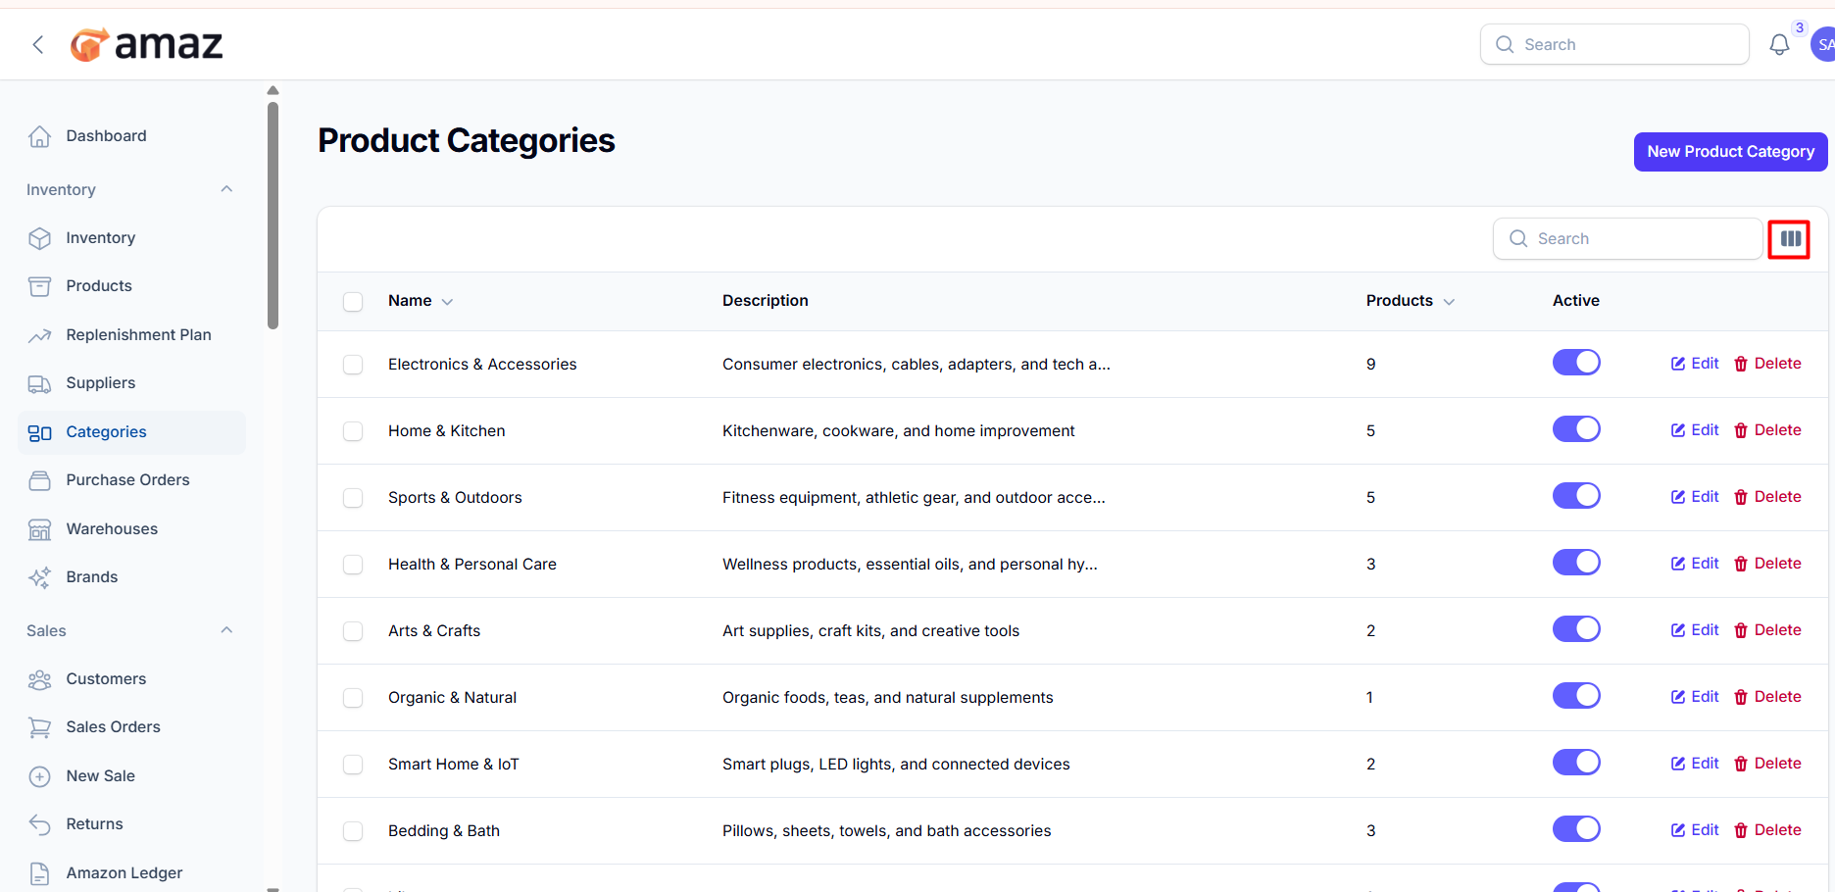Select the Home & Kitchen row checkbox
Viewport: 1835px width, 892px height.
[353, 431]
